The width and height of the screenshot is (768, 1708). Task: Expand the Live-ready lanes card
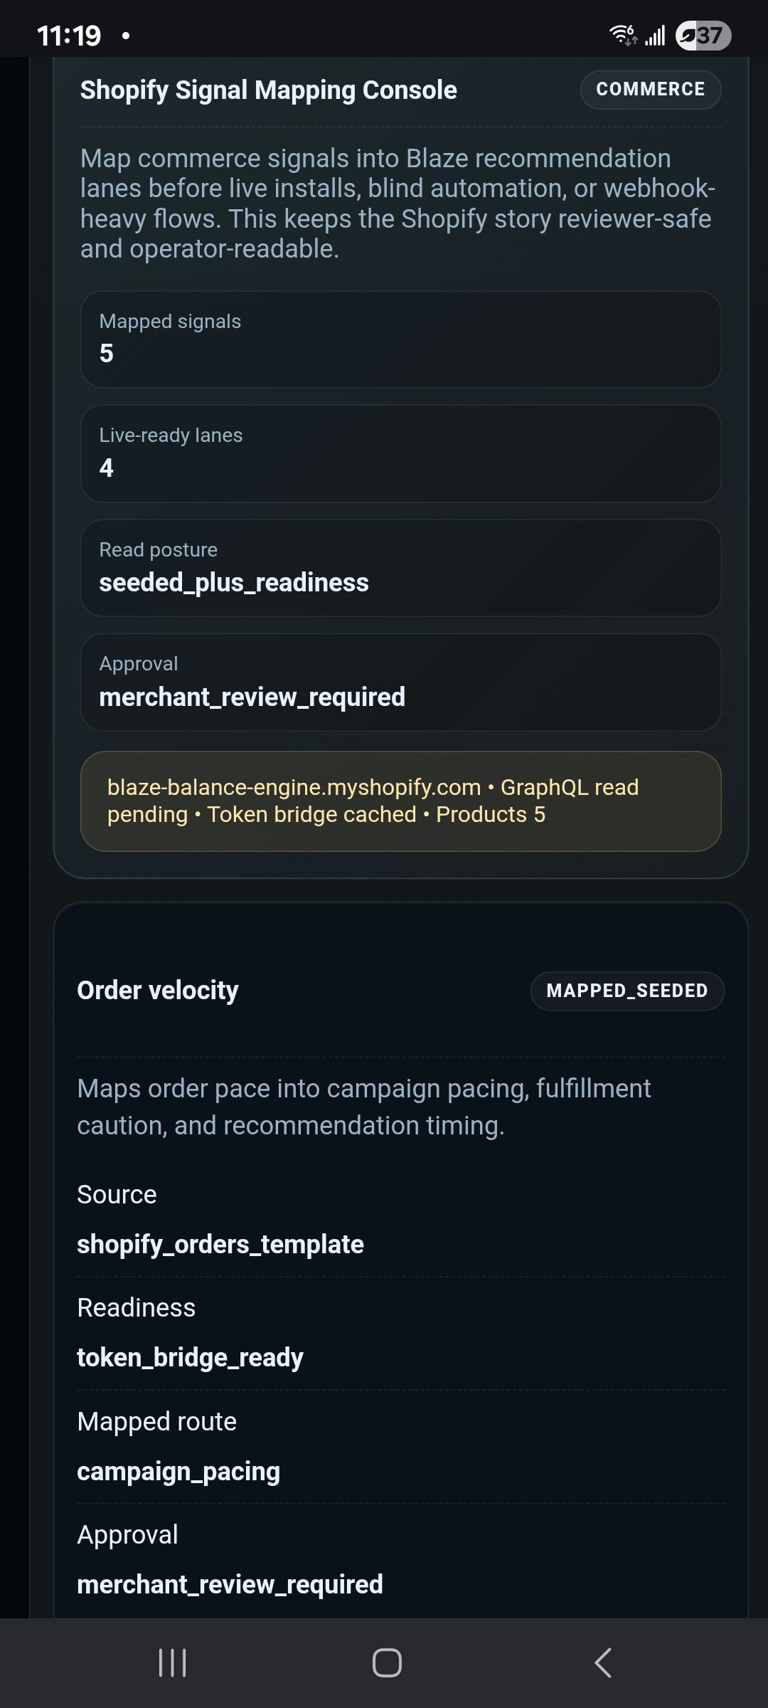(x=400, y=454)
